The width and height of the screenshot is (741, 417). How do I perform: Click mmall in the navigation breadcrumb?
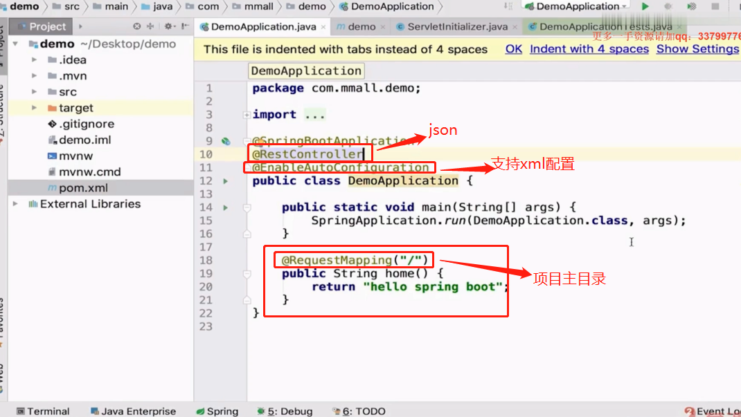pyautogui.click(x=253, y=7)
